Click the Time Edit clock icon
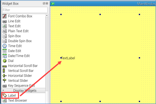The image size is (156, 104). click(5, 46)
